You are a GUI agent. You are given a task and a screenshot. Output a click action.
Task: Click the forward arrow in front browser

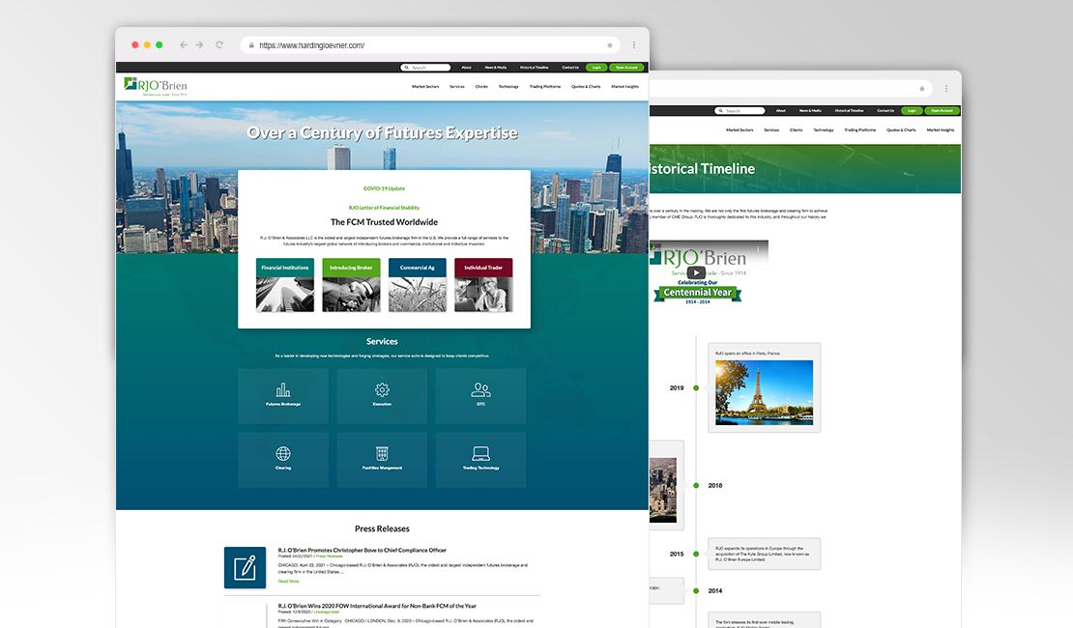200,45
